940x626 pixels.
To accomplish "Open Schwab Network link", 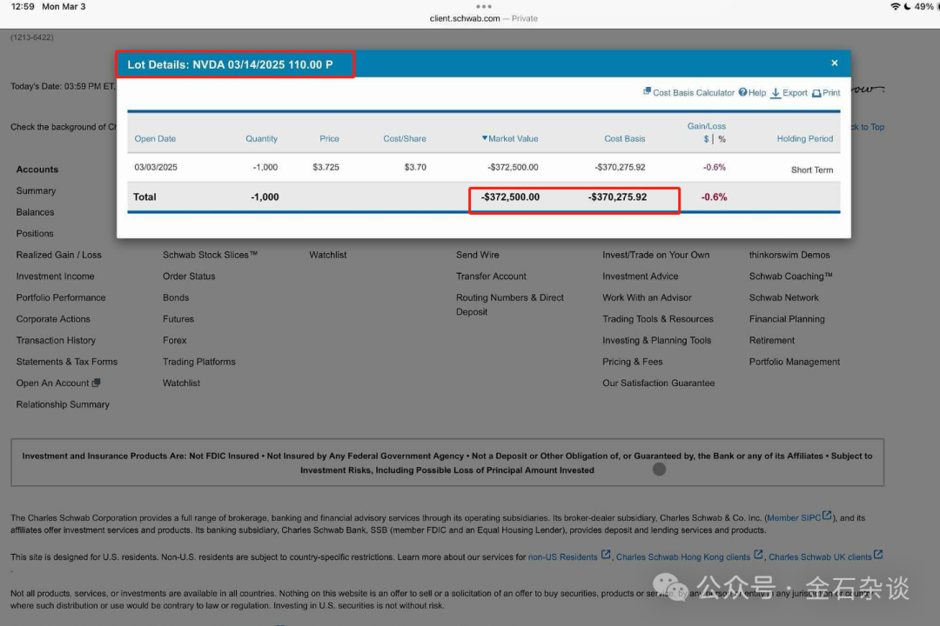I will (783, 297).
